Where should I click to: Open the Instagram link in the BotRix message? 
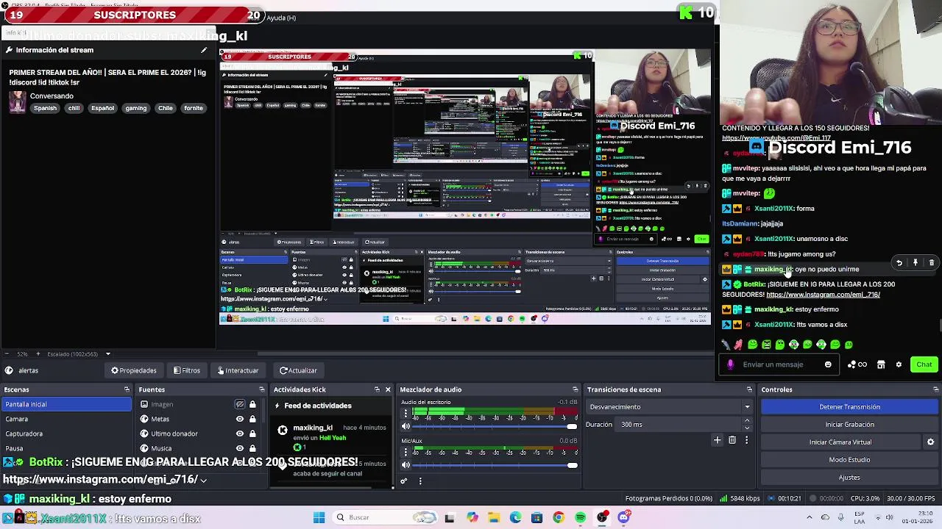(823, 295)
